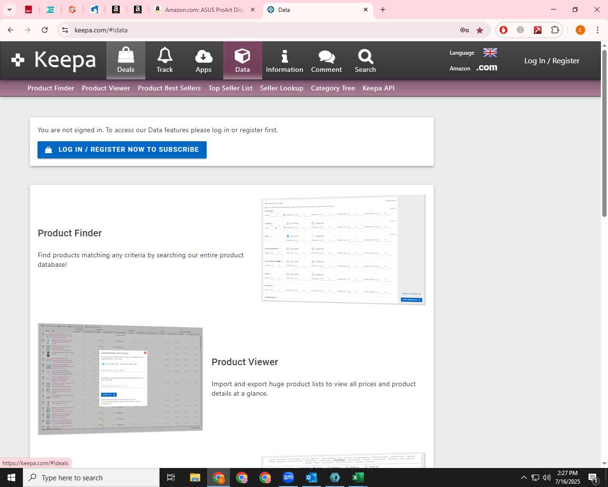The image size is (608, 487).
Task: Open Zoom from the taskbar
Action: 288,477
